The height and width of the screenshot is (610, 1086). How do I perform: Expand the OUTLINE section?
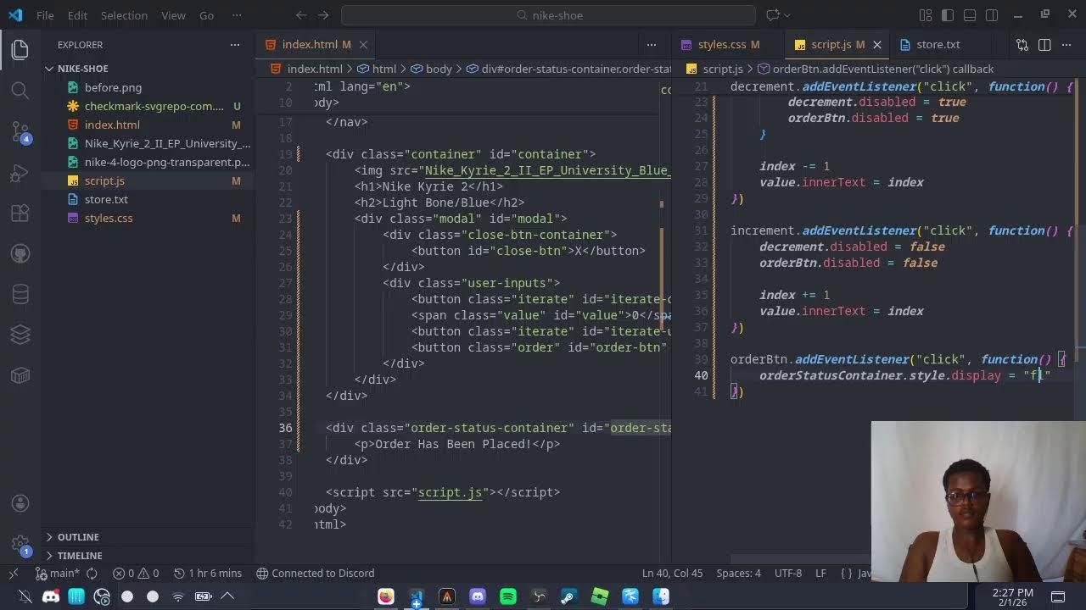pos(78,537)
